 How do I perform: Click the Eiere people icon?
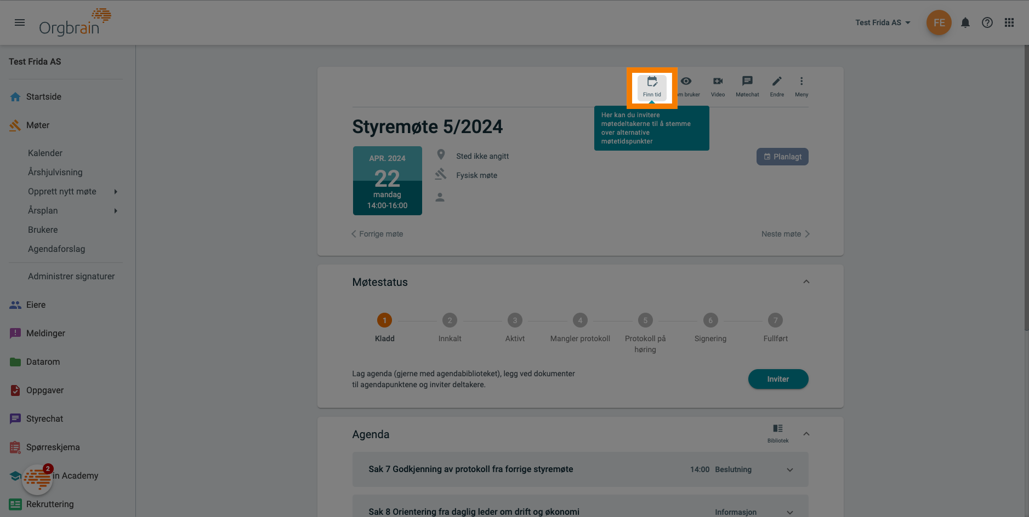click(15, 305)
